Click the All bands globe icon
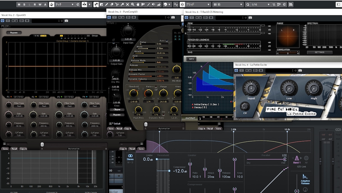 point(306,158)
